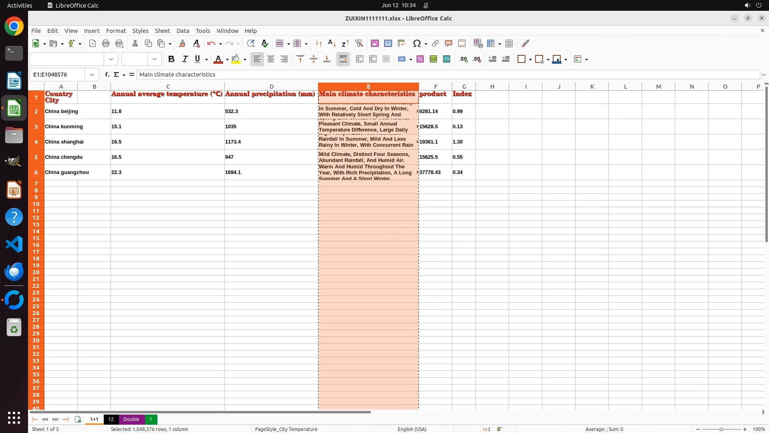
Task: Switch to the Double sheet tab
Action: point(131,419)
